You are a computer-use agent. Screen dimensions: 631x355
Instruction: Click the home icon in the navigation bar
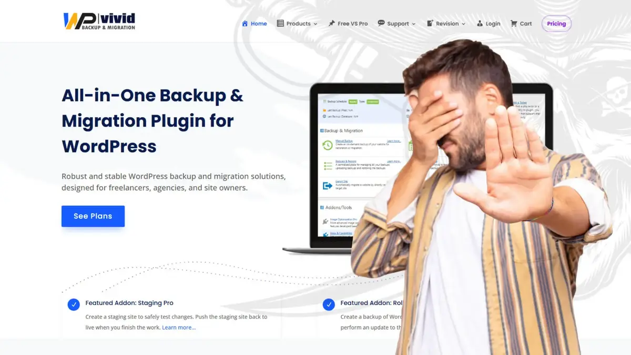tap(244, 23)
